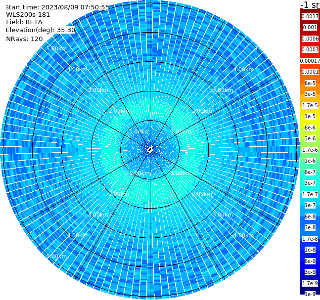Click the 1.7e-6 colorbar label
The height and width of the screenshot is (300, 320).
[310, 150]
